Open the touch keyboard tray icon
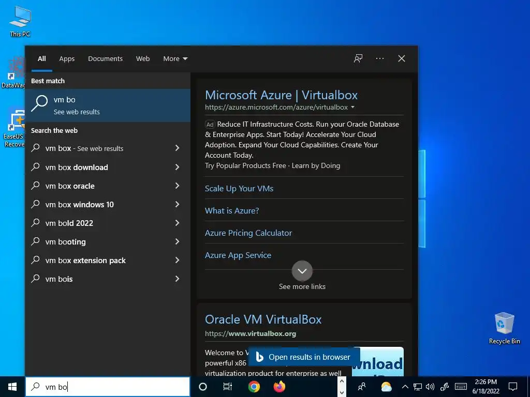 pyautogui.click(x=461, y=387)
